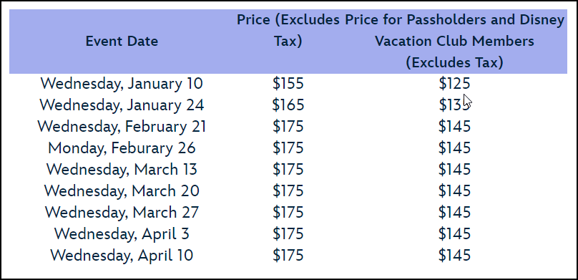578x280 pixels.
Task: Click the $165 price for January 24
Action: tap(288, 105)
